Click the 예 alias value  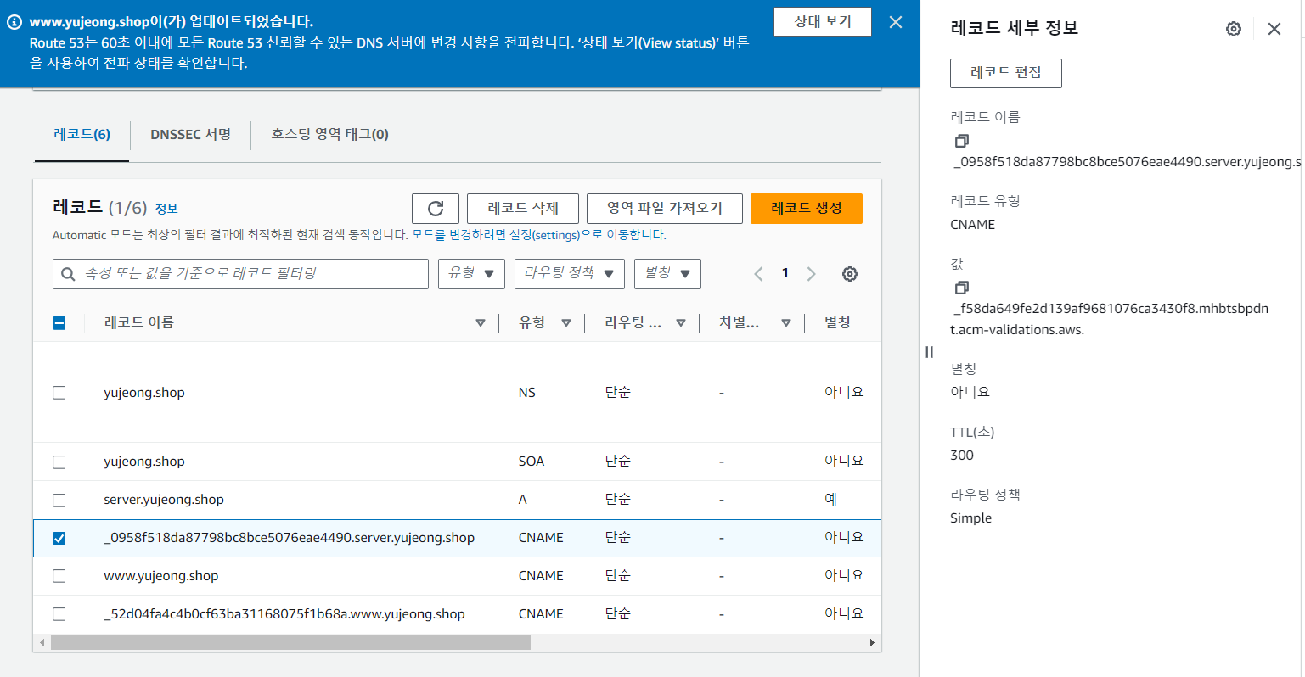pos(830,500)
